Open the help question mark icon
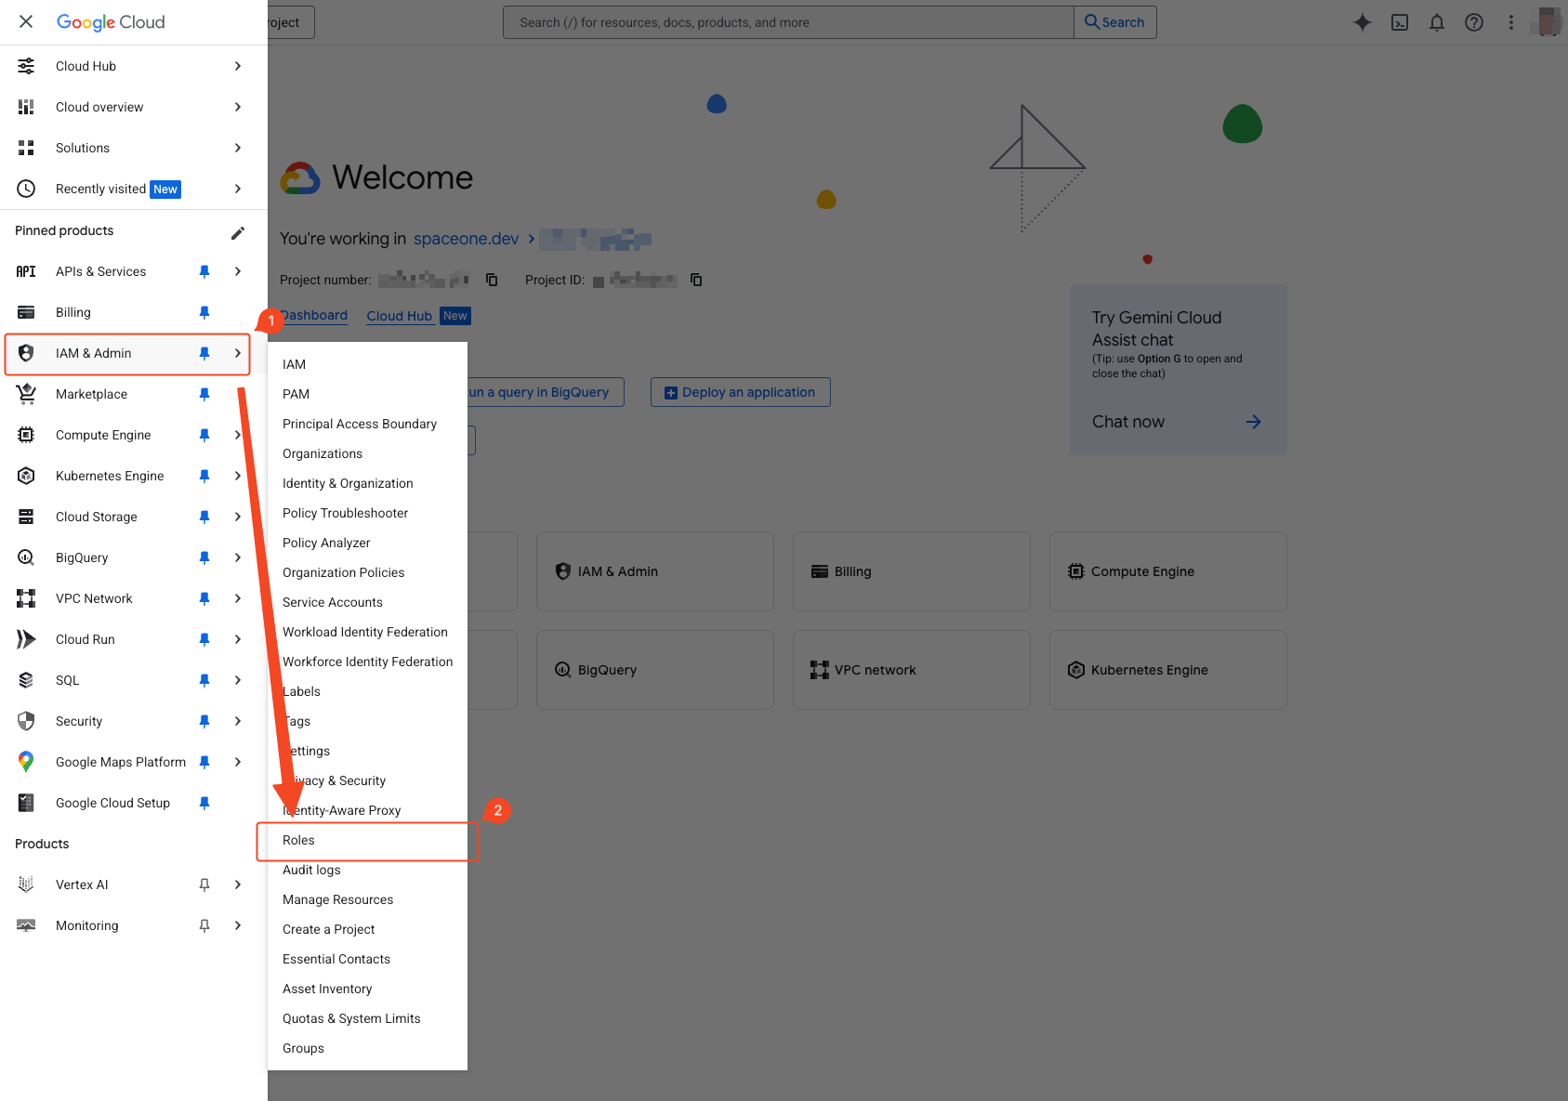 [x=1474, y=22]
